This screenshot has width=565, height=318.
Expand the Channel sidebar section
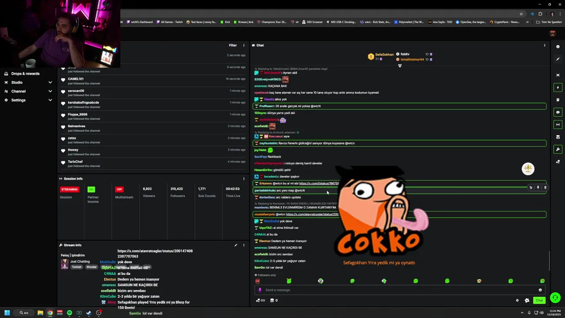[x=50, y=91]
